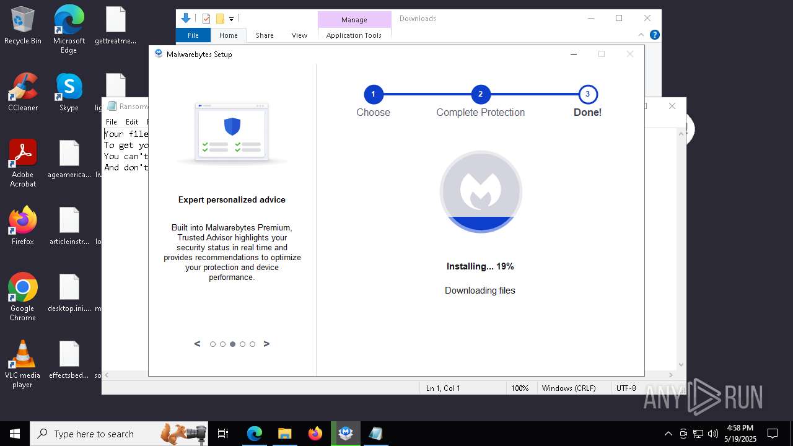The image size is (793, 446).
Task: Open the Edge taskbar icon
Action: coord(255,434)
